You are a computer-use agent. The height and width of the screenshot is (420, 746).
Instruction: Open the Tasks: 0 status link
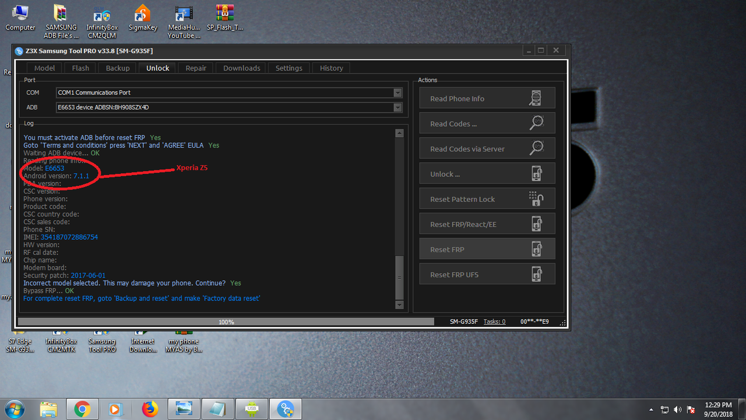tap(494, 321)
